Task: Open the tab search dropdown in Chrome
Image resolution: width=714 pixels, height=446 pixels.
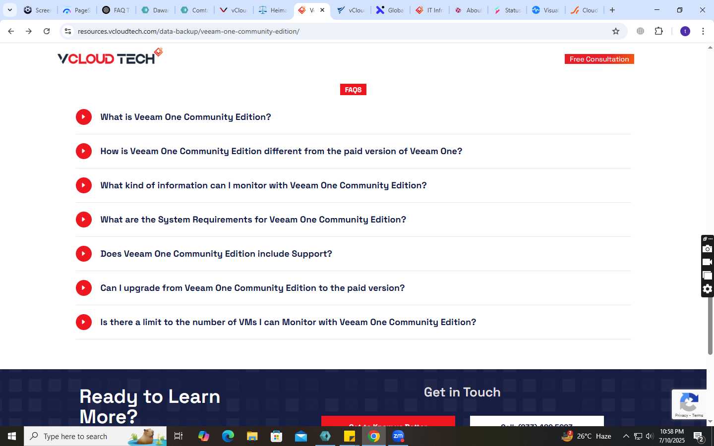Action: (9, 10)
